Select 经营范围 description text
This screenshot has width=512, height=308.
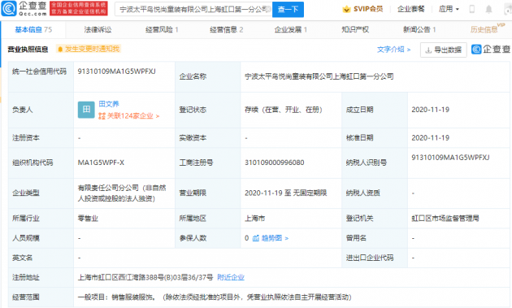coord(215,297)
